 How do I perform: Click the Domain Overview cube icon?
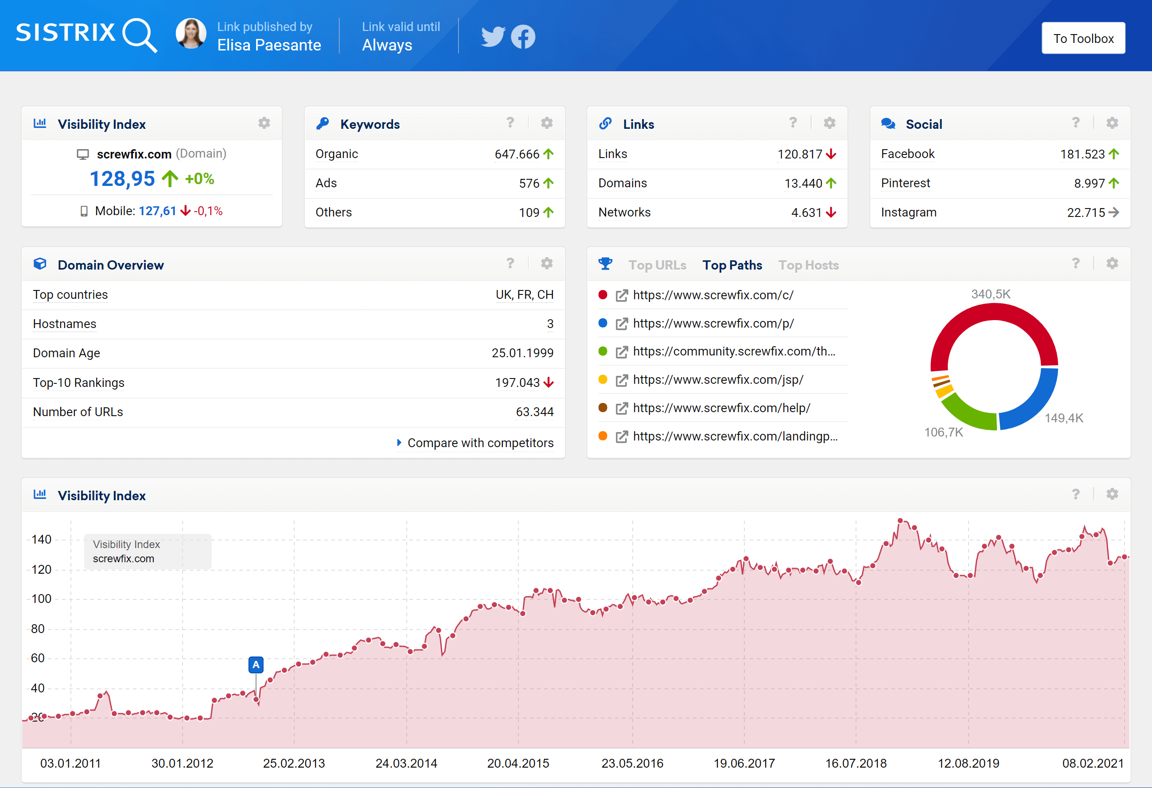tap(40, 264)
